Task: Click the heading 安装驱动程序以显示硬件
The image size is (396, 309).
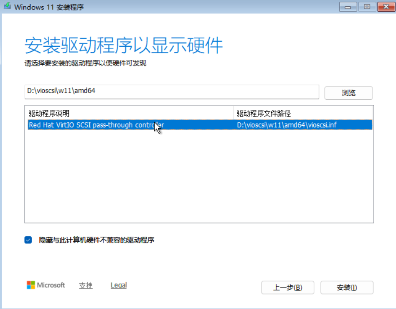Action: click(124, 45)
